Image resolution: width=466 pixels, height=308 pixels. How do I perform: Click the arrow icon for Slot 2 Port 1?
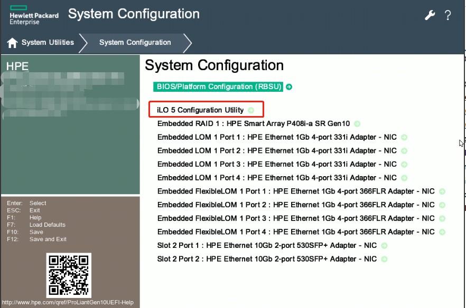coord(384,246)
